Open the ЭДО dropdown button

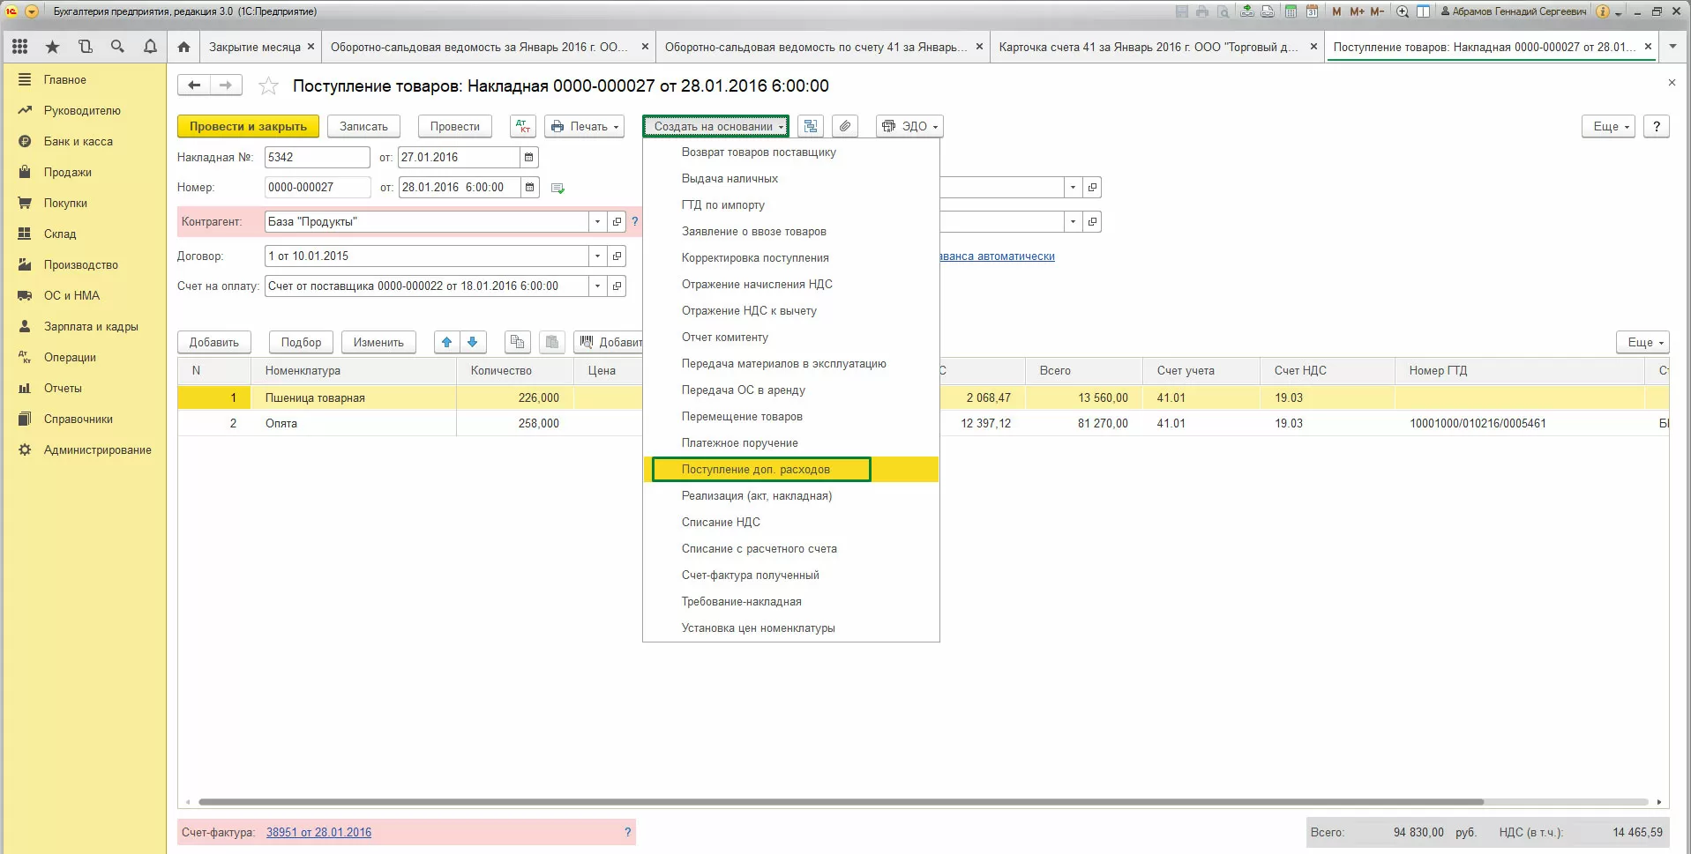(x=909, y=126)
